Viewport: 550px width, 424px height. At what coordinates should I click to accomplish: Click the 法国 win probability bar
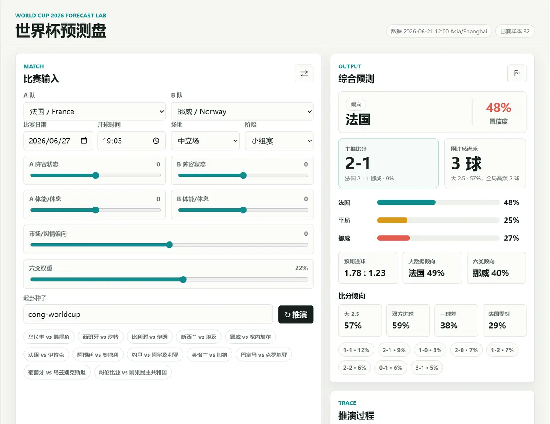[438, 202]
